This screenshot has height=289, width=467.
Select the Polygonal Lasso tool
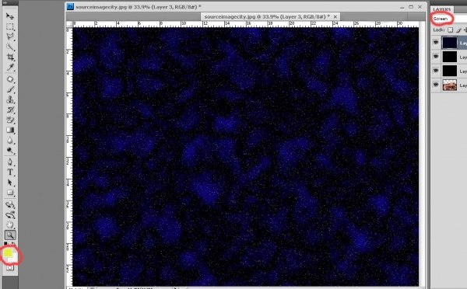point(10,37)
